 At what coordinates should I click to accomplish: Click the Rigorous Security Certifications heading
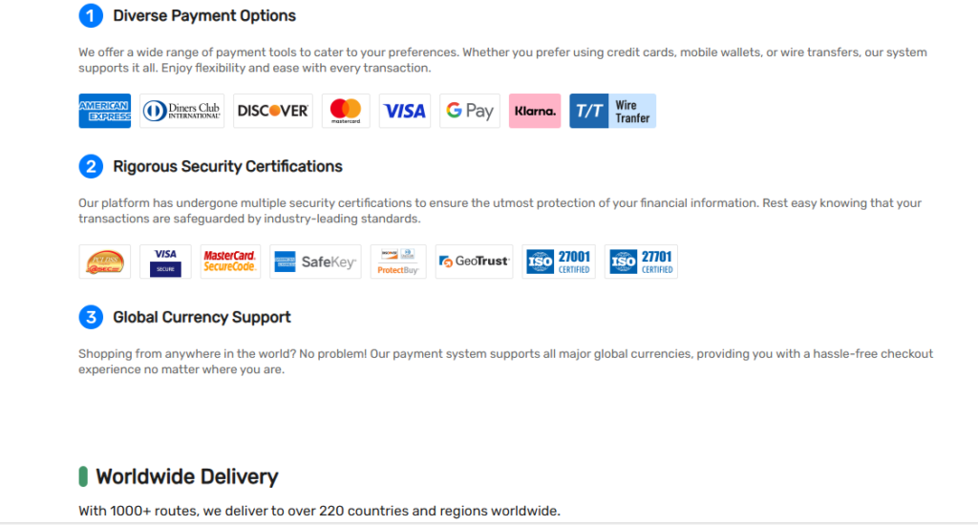click(227, 166)
